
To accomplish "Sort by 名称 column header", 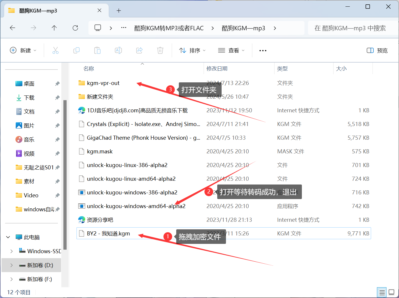I will [89, 68].
